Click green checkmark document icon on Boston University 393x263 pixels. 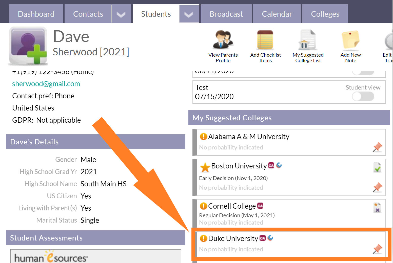point(377,167)
